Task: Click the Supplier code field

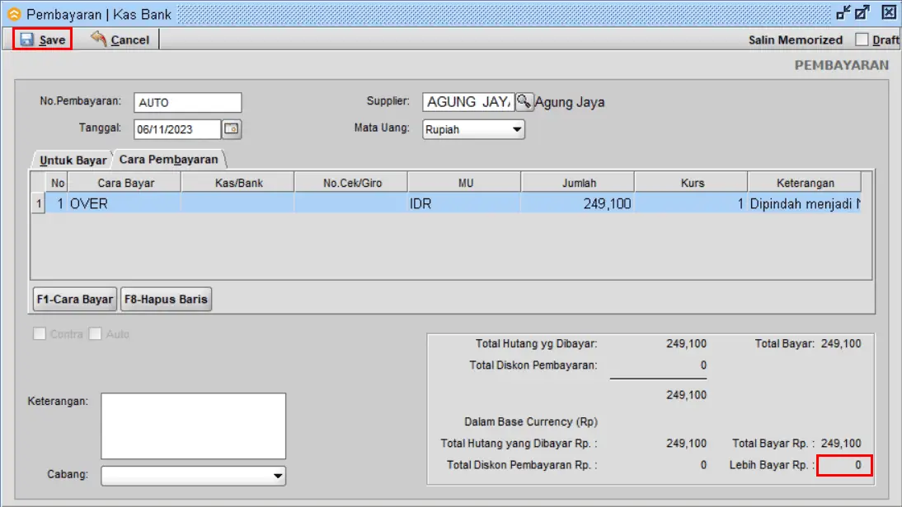Action: [468, 101]
